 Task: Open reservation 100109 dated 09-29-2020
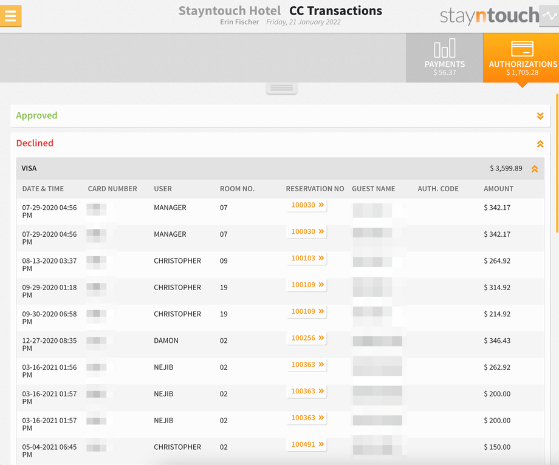point(307,285)
